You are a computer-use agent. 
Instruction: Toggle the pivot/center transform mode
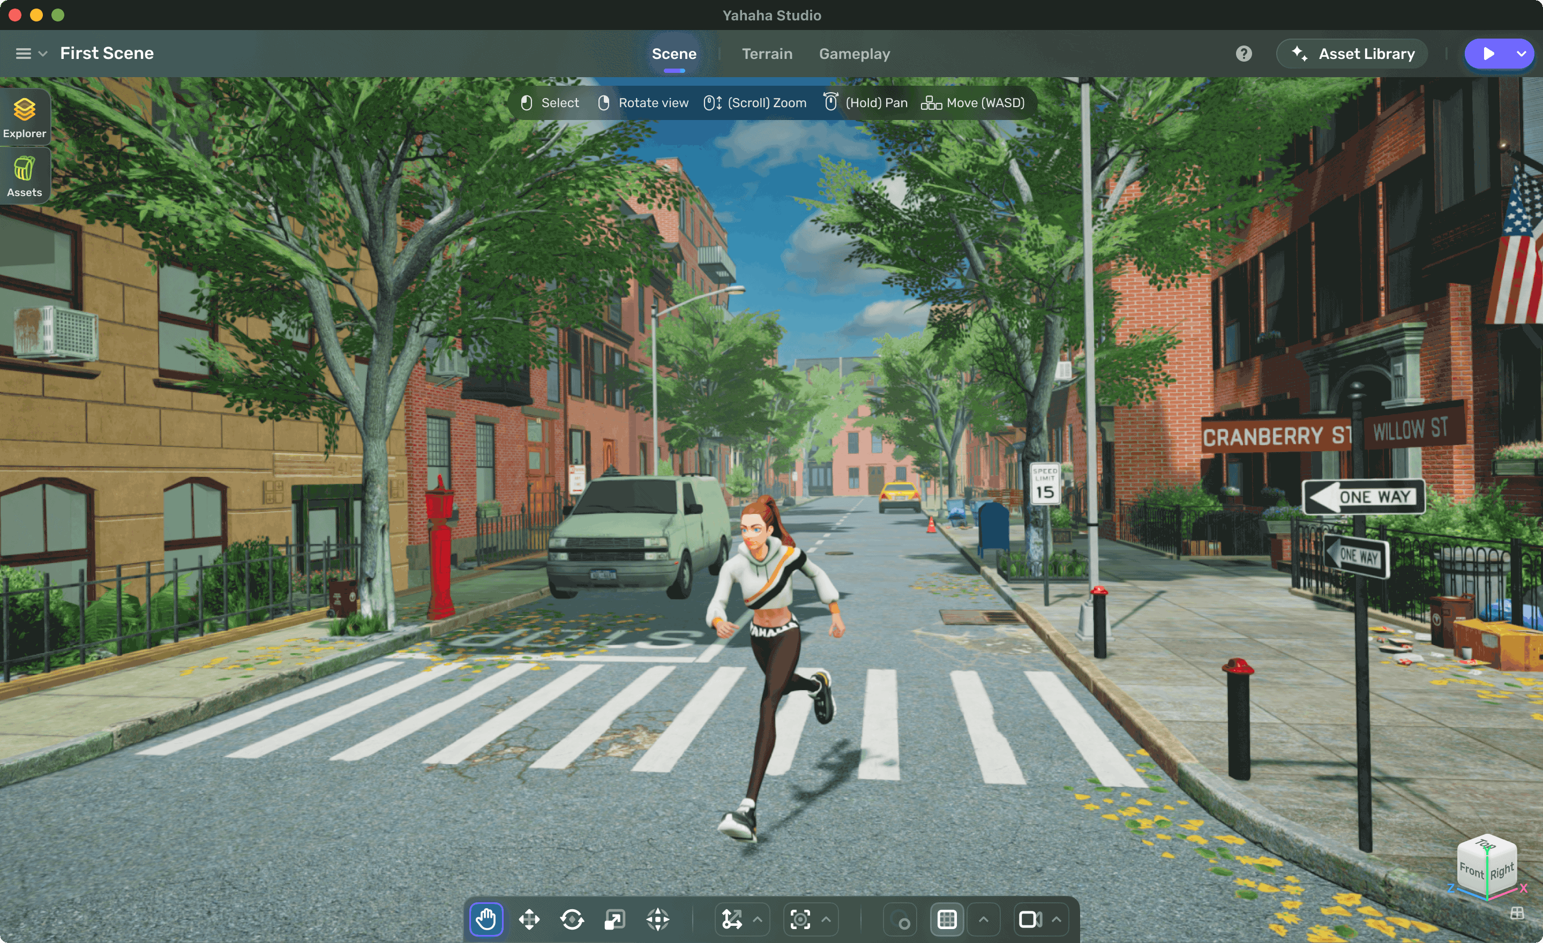pyautogui.click(x=803, y=919)
